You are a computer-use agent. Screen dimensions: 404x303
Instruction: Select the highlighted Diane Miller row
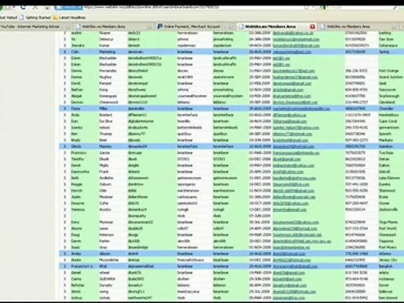click(x=231, y=109)
